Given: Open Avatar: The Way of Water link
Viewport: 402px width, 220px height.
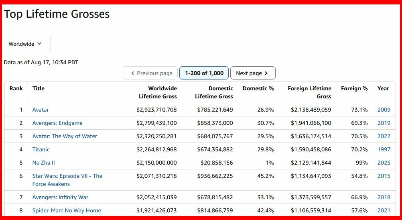Looking at the screenshot, I should (x=65, y=136).
